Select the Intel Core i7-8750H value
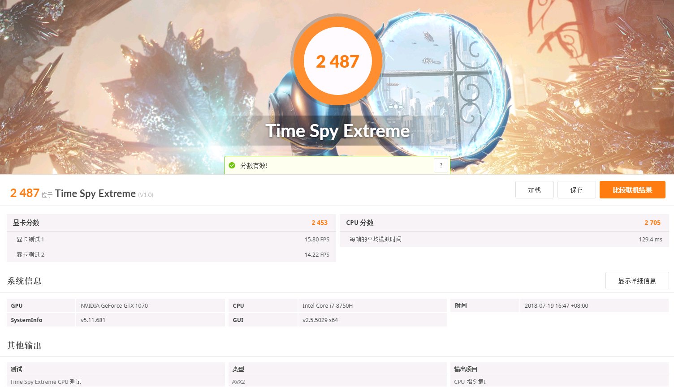Viewport: 674px width, 391px height. coord(328,305)
